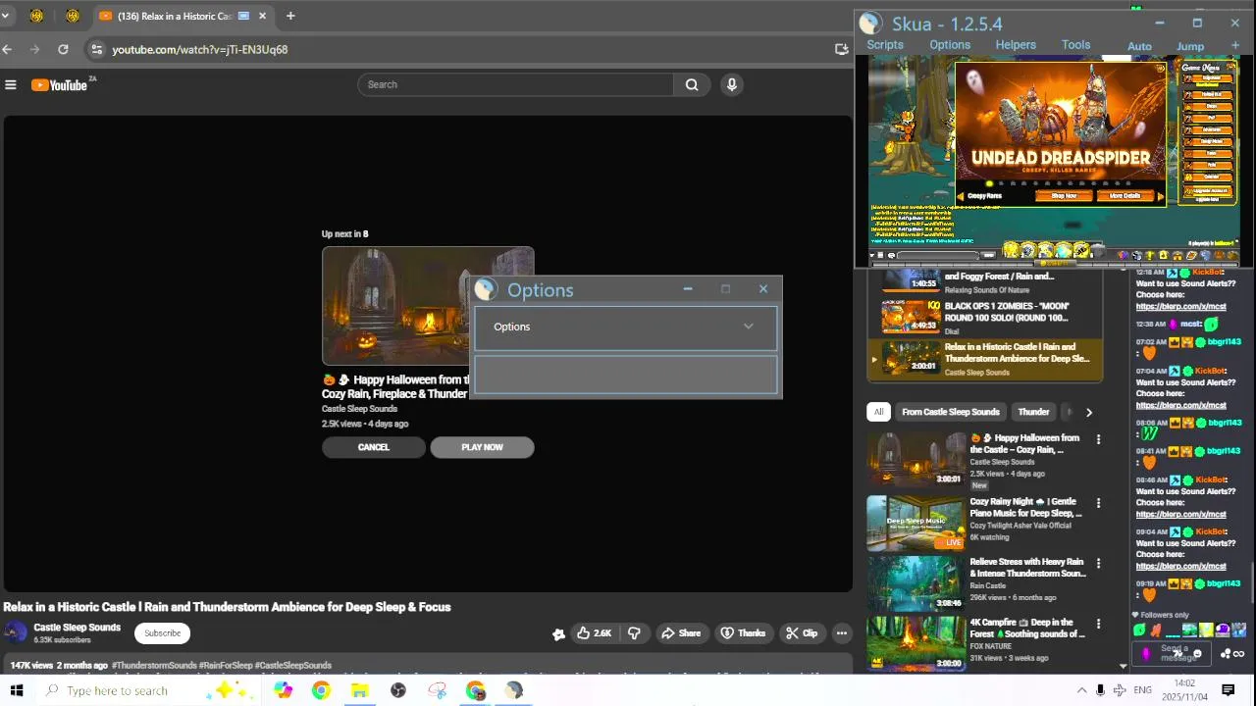Open the browser tab search dropdown

click(5, 16)
